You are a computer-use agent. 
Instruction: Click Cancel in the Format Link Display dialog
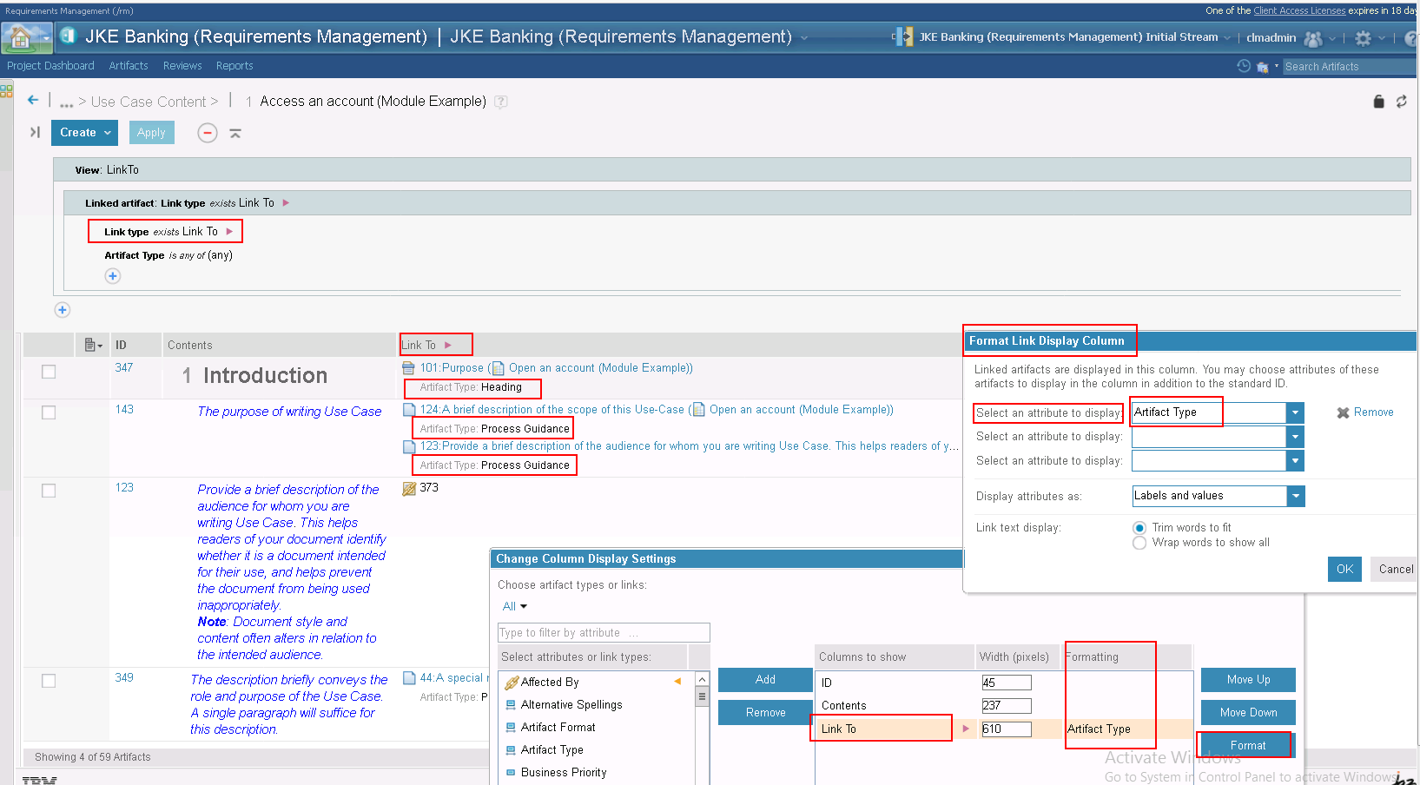(x=1395, y=570)
